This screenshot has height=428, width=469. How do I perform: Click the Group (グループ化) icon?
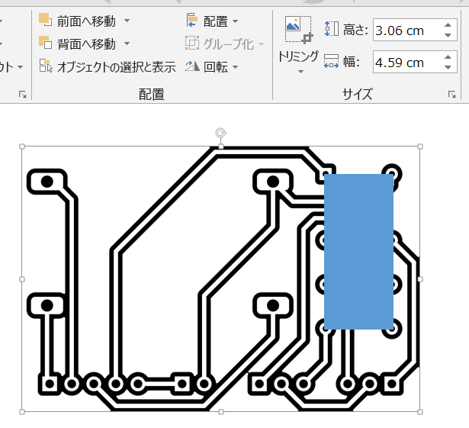click(x=192, y=43)
